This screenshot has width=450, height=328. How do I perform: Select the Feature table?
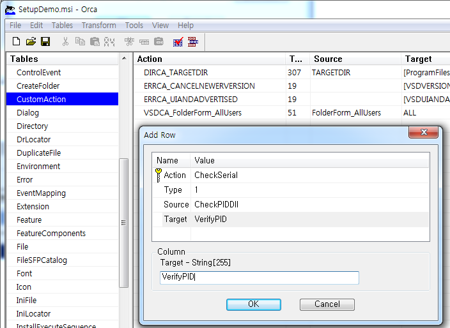point(62,220)
